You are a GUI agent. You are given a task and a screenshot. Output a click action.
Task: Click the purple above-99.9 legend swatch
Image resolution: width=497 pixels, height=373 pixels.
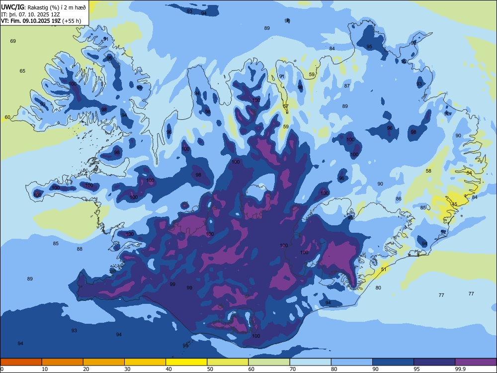pos(476,362)
